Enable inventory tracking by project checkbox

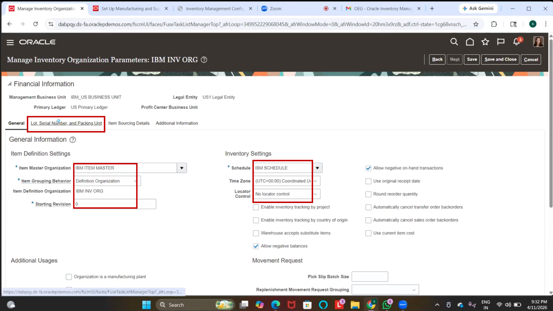[256, 207]
